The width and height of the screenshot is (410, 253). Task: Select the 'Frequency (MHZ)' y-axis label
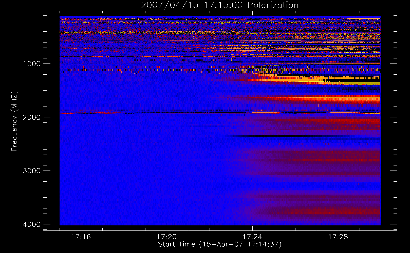coord(14,121)
